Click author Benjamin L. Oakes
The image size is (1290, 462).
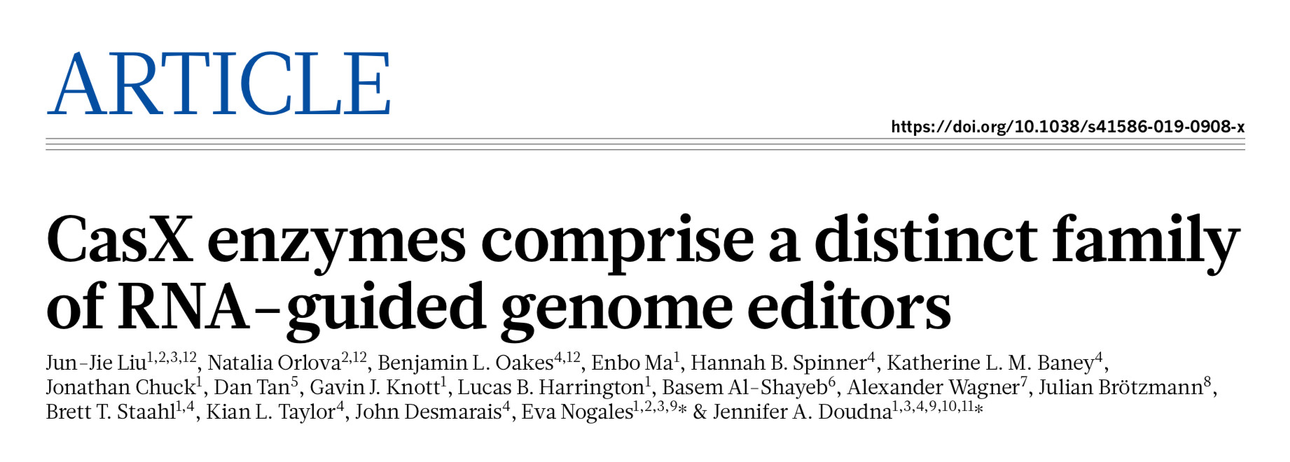tap(466, 363)
